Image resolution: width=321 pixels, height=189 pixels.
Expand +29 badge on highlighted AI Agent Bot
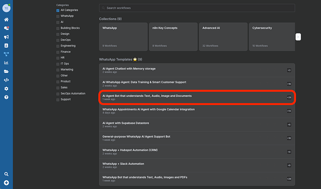289,98
